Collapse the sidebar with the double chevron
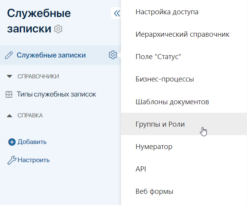Image resolution: width=247 pixels, height=205 pixels. [117, 13]
